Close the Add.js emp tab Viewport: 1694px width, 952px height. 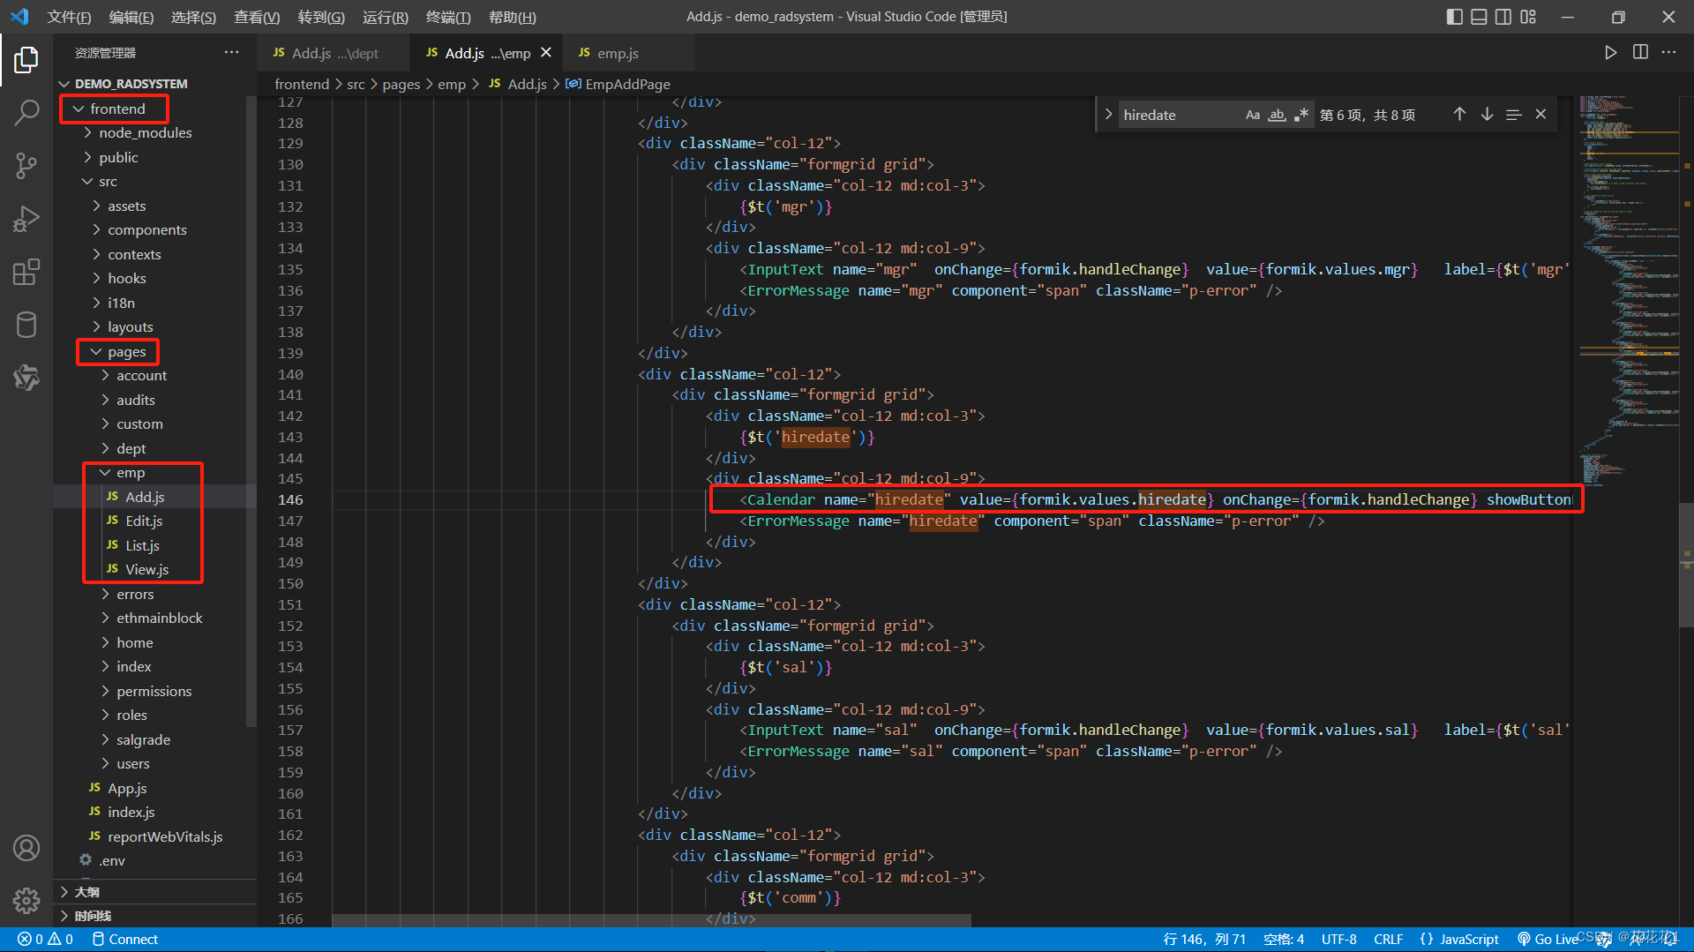click(546, 53)
